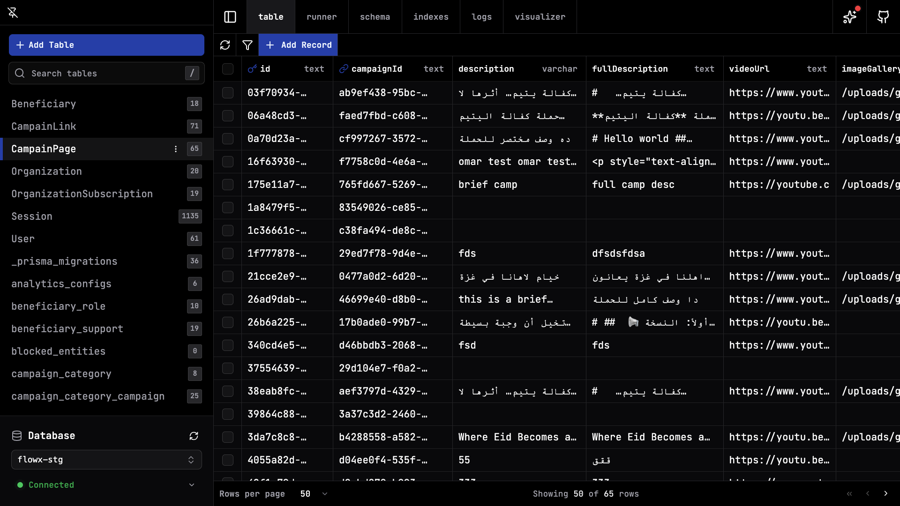Refresh the Database section icon
This screenshot has height=506, width=900.
pyautogui.click(x=194, y=436)
